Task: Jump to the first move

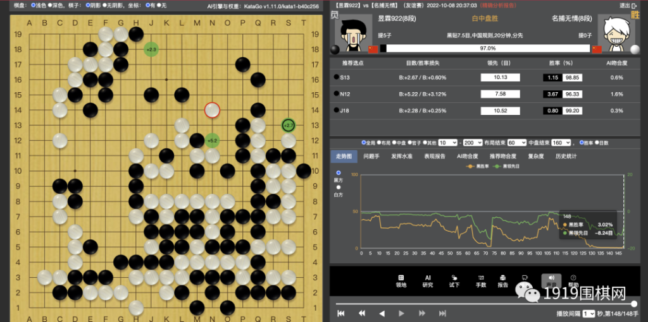Action: click(x=341, y=313)
